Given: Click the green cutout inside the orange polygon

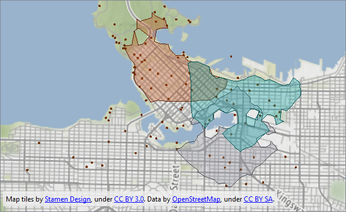Looking at the screenshot, I should point(141,37).
